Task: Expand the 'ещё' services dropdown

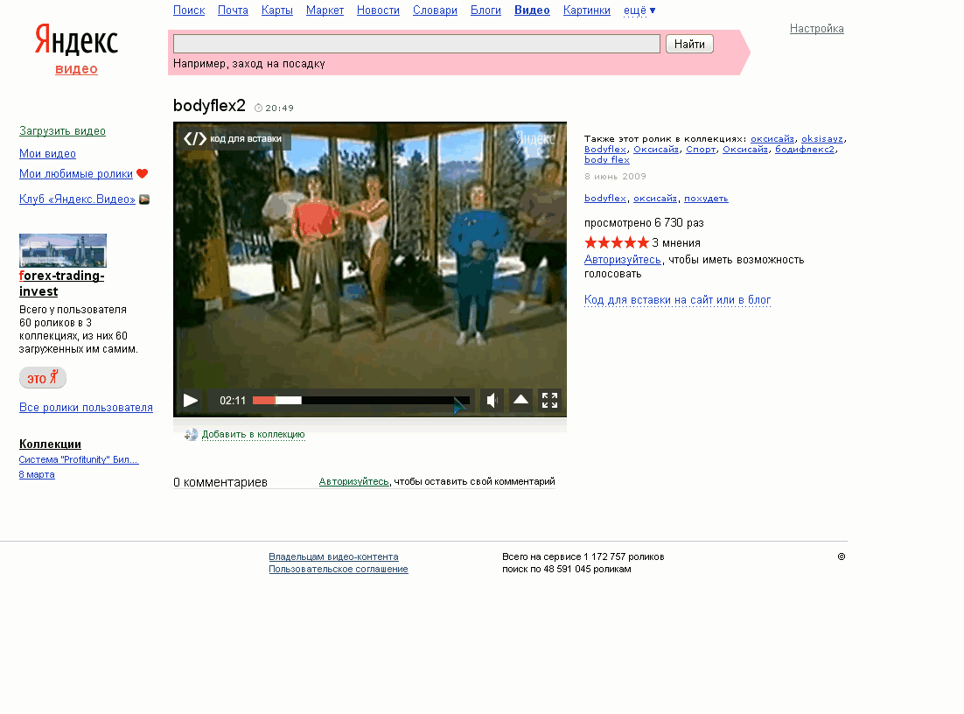Action: click(639, 10)
